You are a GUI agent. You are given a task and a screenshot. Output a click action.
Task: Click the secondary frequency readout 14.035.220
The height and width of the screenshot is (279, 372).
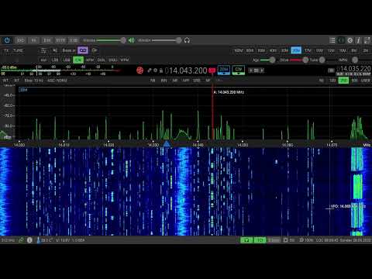(356, 69)
